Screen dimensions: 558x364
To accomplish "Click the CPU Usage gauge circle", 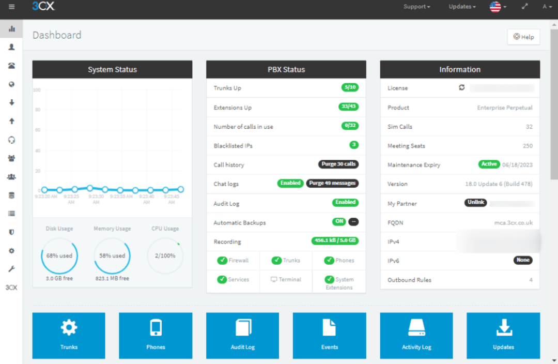I will [165, 255].
